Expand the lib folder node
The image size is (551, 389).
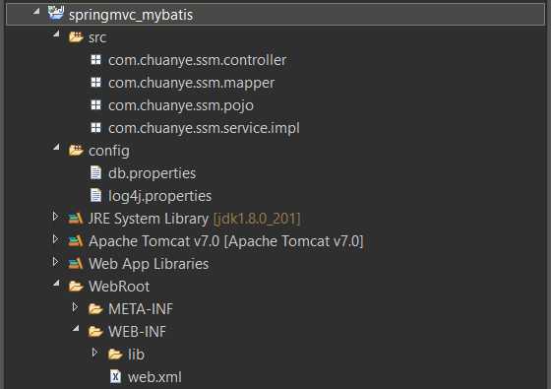click(x=94, y=352)
